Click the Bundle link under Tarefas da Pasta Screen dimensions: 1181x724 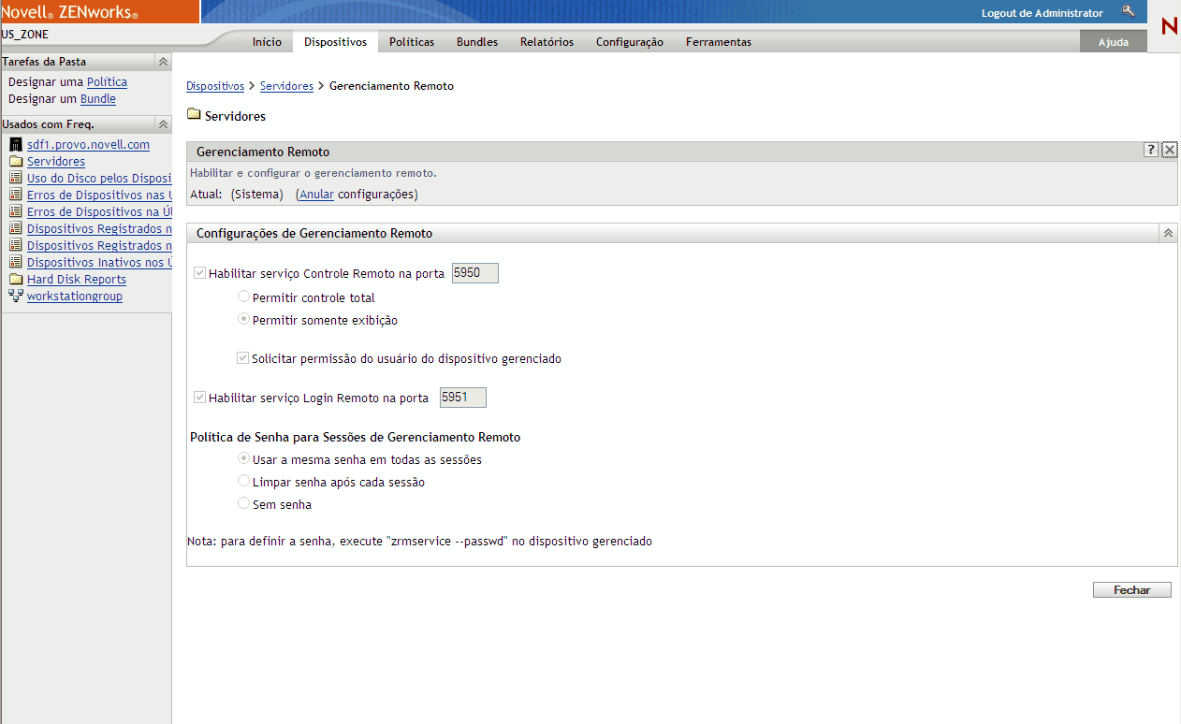click(x=98, y=99)
